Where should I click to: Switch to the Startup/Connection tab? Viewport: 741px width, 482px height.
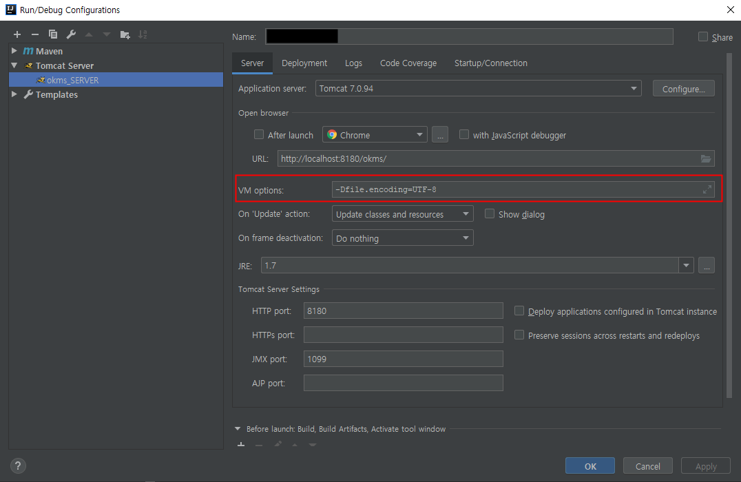pos(491,63)
